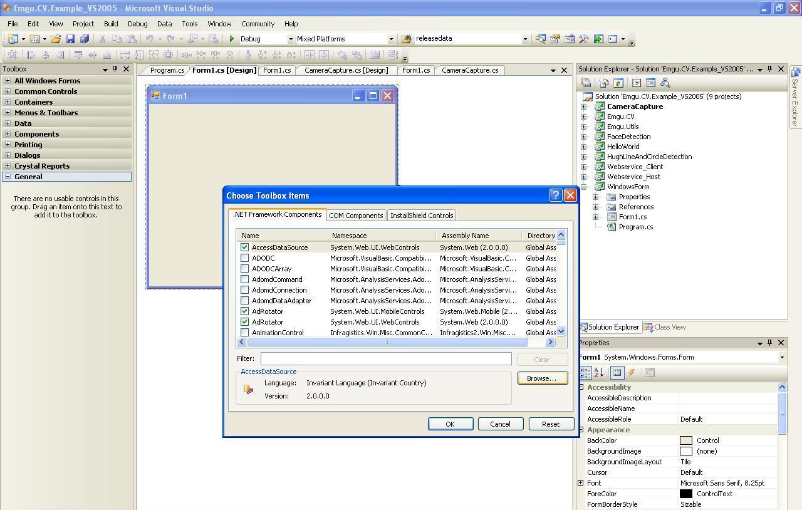This screenshot has height=510, width=802.
Task: Uncheck the AccessDataSource checkbox
Action: 244,247
